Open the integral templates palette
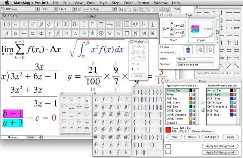This screenshot has height=158, width=243. pyautogui.click(x=58, y=24)
